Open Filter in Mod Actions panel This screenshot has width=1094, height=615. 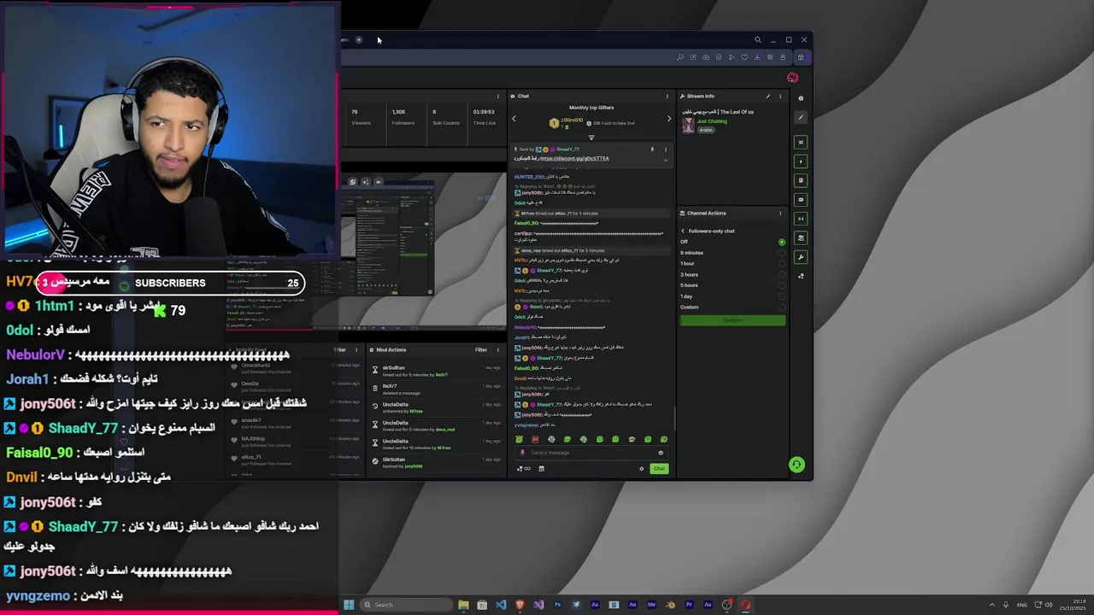[x=481, y=349]
